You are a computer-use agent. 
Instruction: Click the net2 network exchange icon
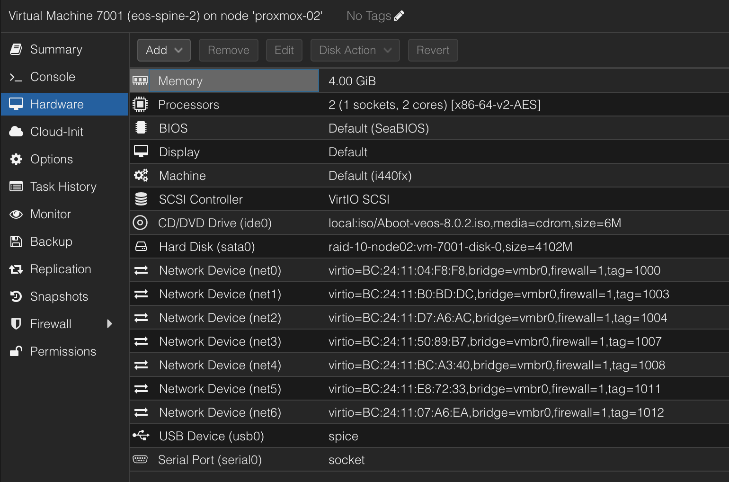click(141, 318)
